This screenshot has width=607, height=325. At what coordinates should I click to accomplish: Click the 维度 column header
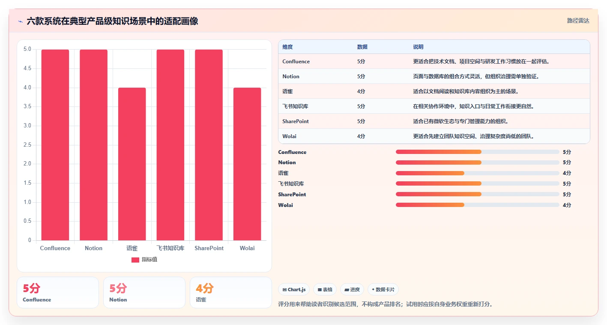pos(287,47)
